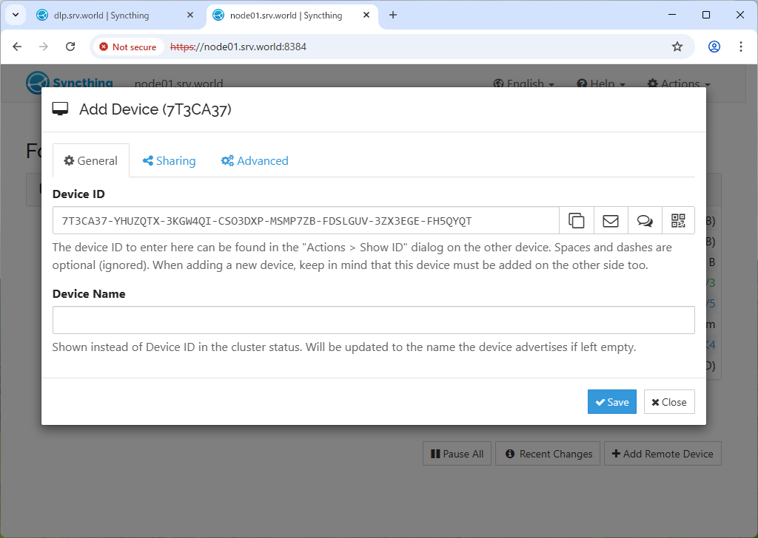Image resolution: width=758 pixels, height=538 pixels.
Task: Share Device ID via SMS chat icon
Action: [644, 220]
